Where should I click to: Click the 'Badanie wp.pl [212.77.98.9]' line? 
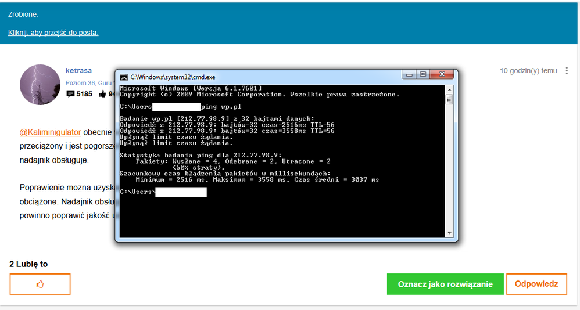pyautogui.click(x=217, y=119)
